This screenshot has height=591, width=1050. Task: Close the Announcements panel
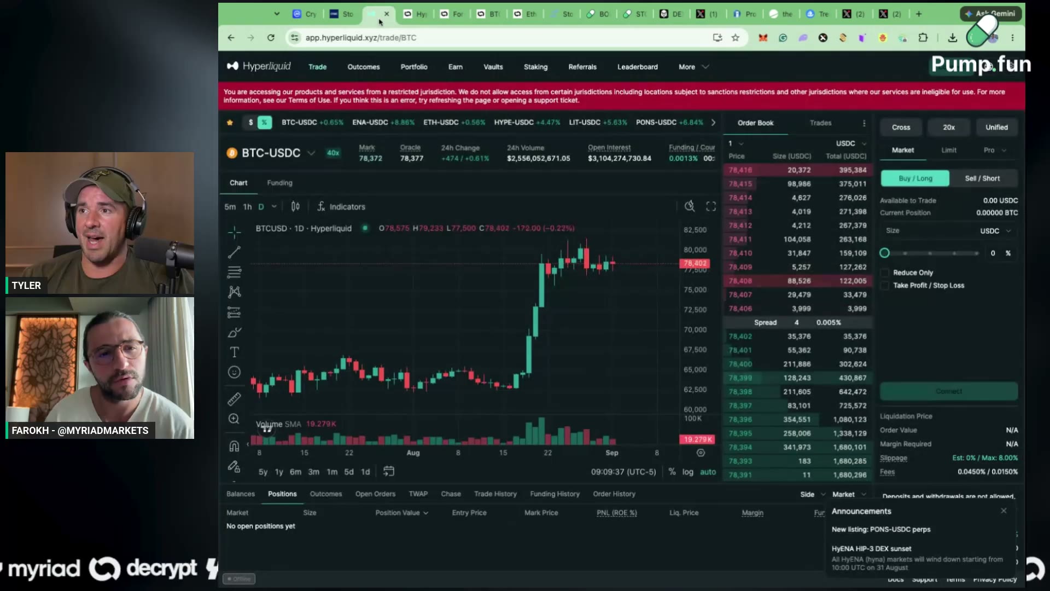pos(1004,511)
